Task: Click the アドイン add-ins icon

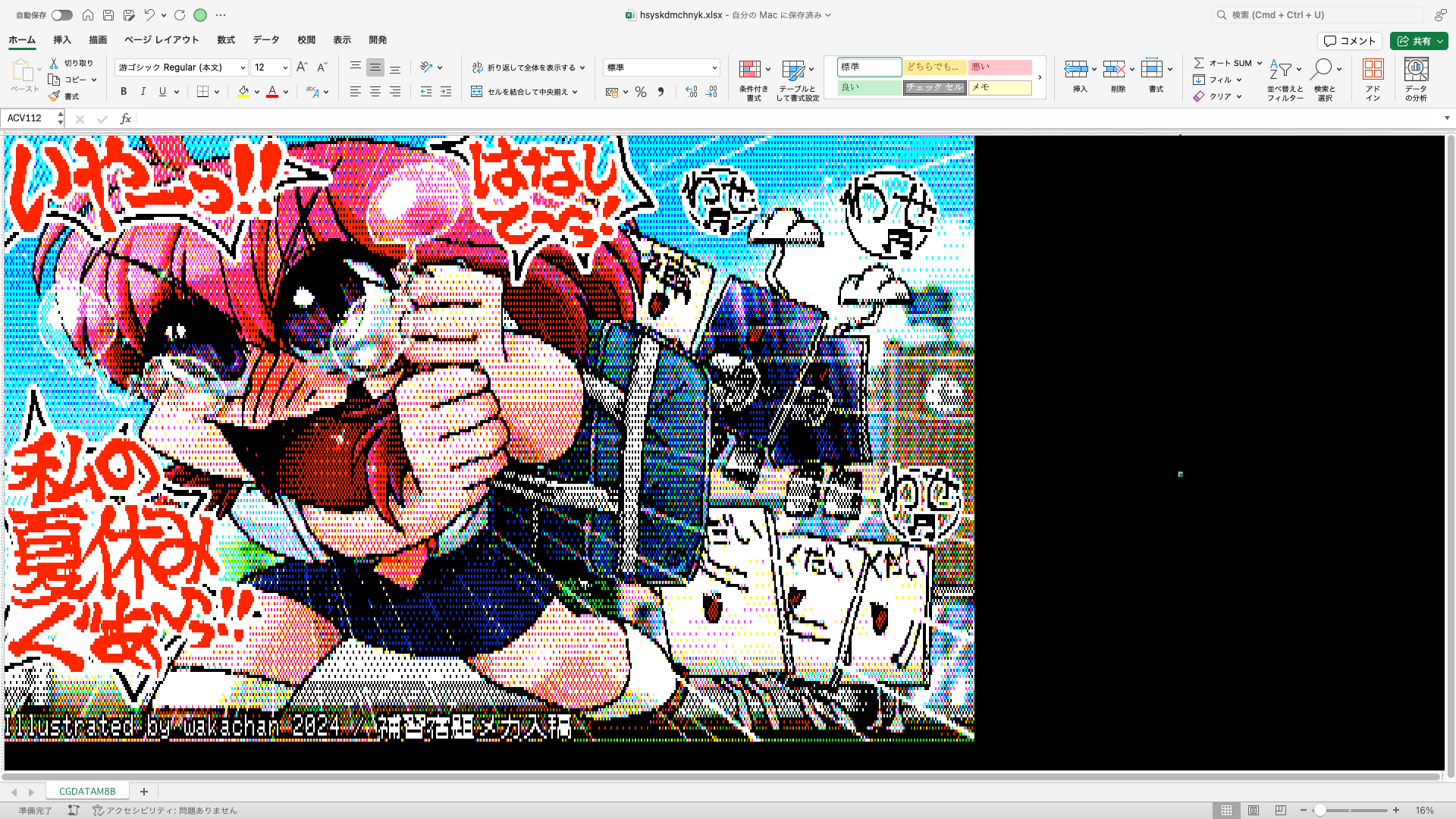Action: pos(1373,70)
